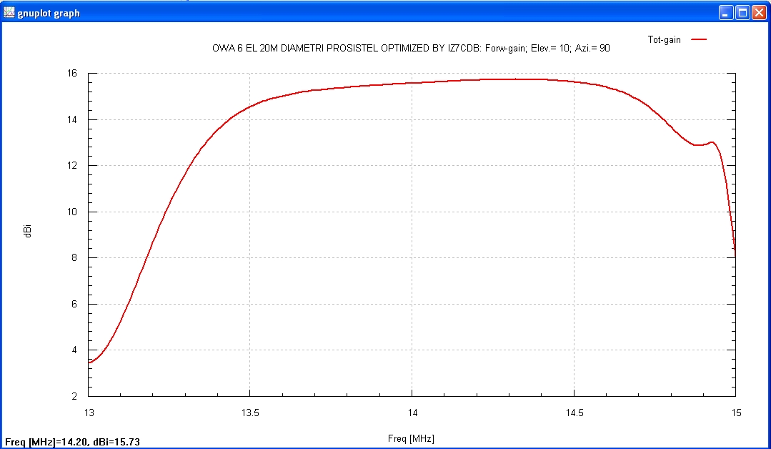The image size is (771, 449).
Task: Click the Freq [MHz] x-axis label
Action: [x=411, y=438]
